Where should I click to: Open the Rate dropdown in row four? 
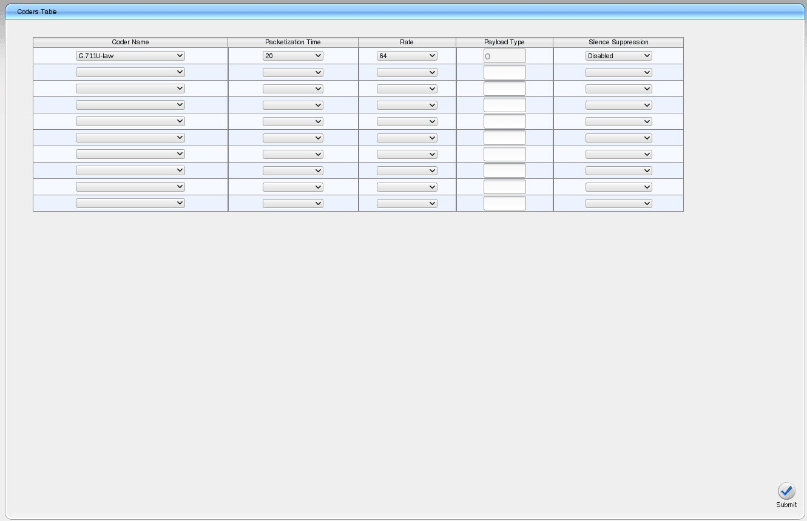(x=407, y=105)
